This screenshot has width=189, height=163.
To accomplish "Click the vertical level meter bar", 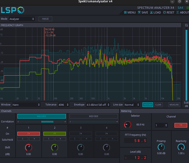I will click(186, 64).
